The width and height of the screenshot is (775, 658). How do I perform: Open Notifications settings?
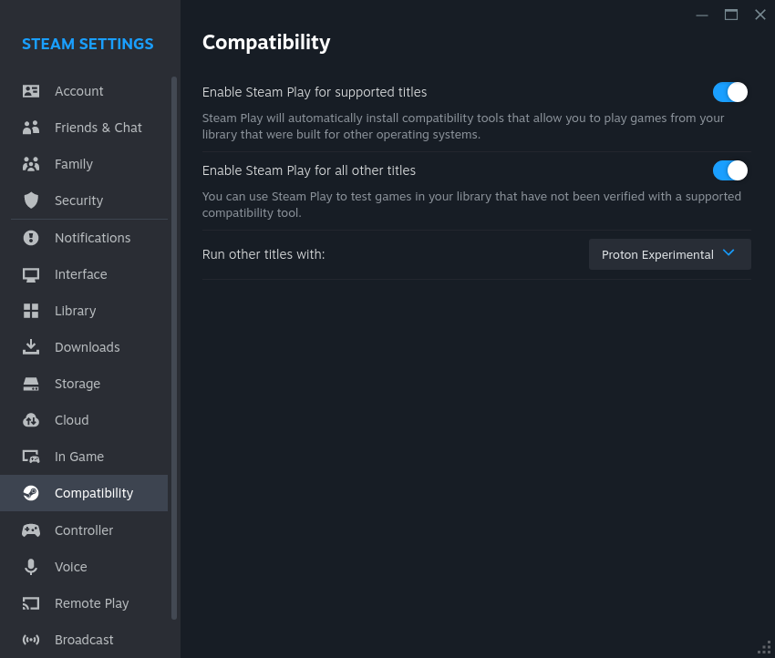(94, 238)
